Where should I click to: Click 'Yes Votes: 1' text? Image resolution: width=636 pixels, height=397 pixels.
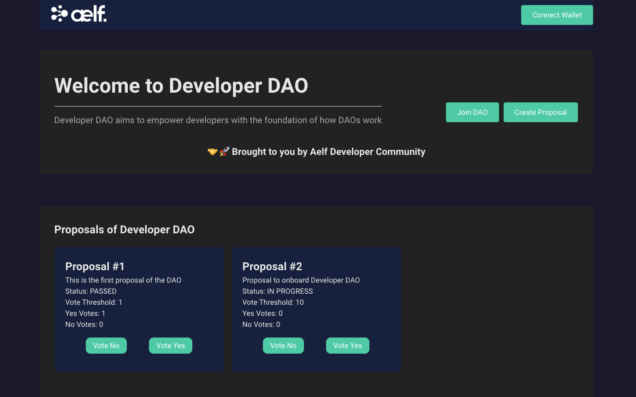coord(85,314)
